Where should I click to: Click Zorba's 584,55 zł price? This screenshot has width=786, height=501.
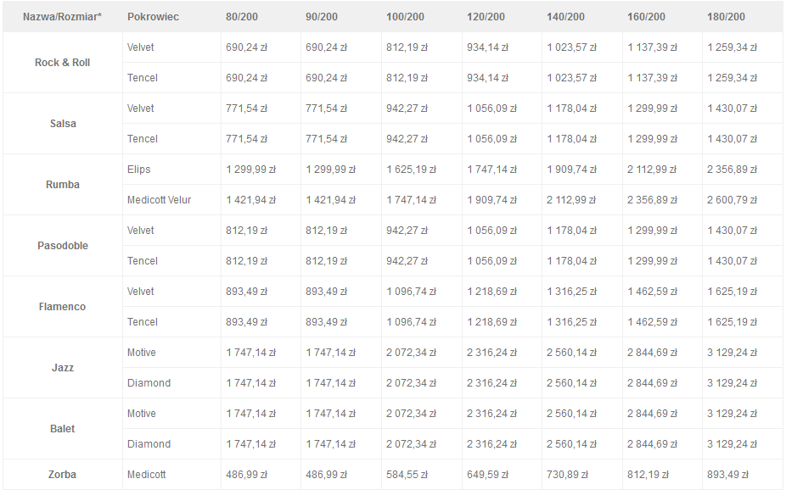click(406, 475)
